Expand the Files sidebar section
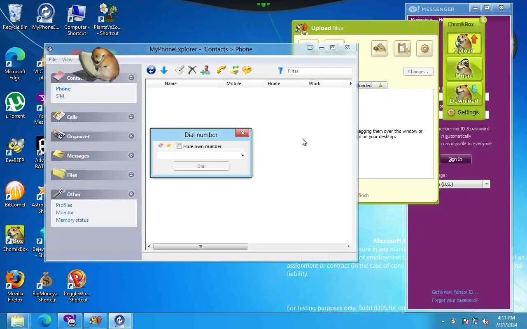 (131, 175)
